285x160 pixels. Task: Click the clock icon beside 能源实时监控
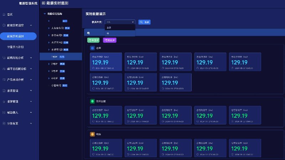(4, 25)
